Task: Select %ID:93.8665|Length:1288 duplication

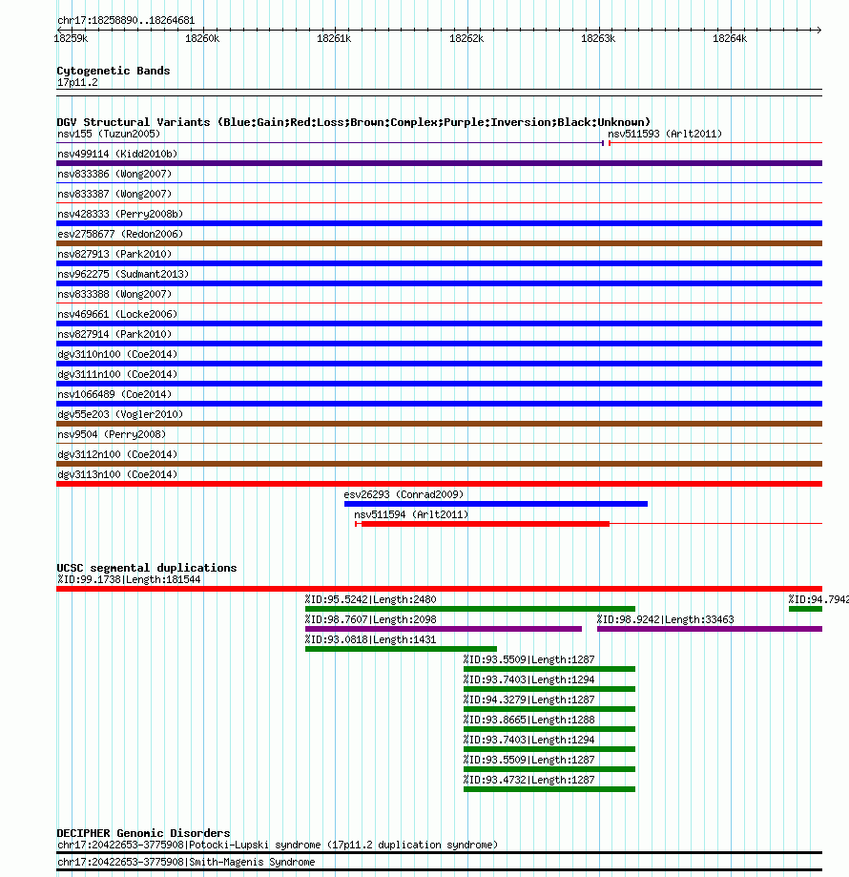Action: (549, 729)
